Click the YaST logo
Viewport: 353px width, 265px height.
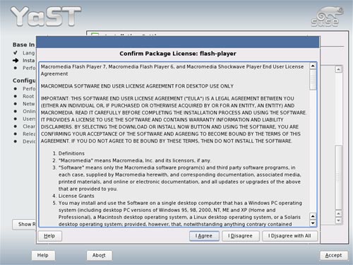(x=46, y=16)
